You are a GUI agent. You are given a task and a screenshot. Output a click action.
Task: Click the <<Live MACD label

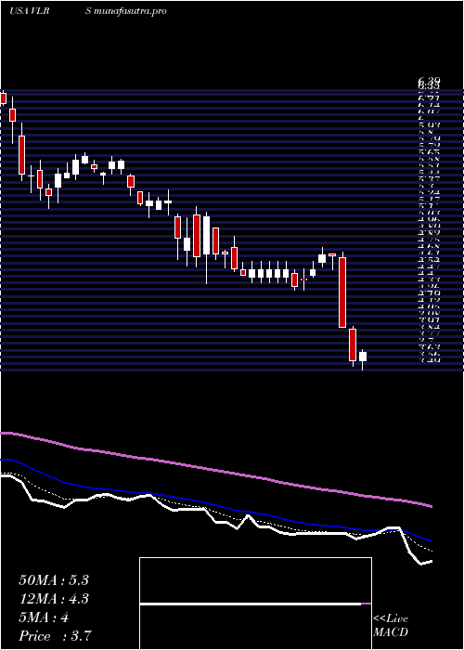click(x=391, y=626)
